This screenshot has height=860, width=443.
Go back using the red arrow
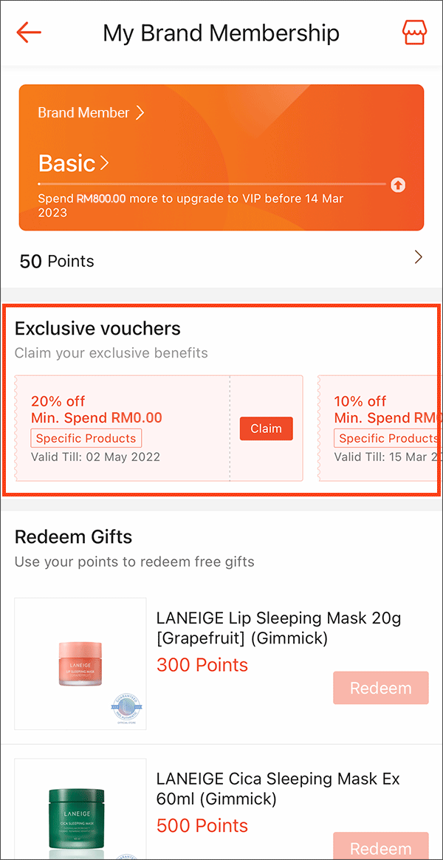pos(28,33)
